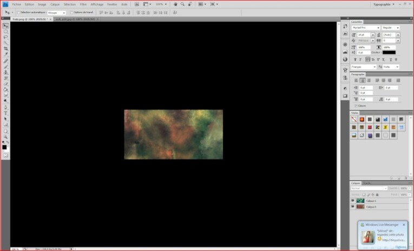Screen dimensions: 414x251
Task: Toggle Quick Mask mode button
Action: pyautogui.click(x=5, y=155)
